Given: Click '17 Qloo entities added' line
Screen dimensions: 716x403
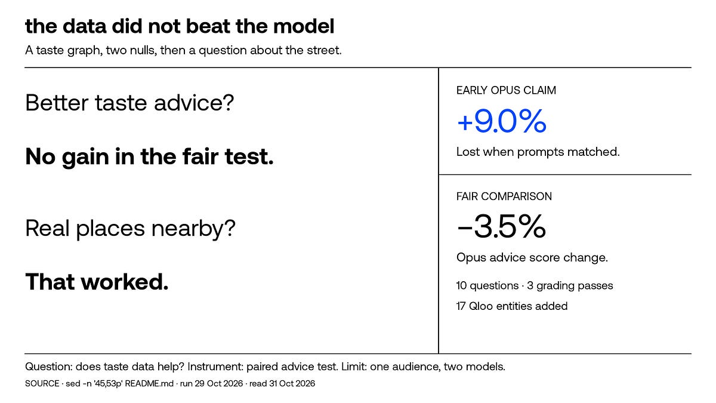Looking at the screenshot, I should tap(512, 306).
